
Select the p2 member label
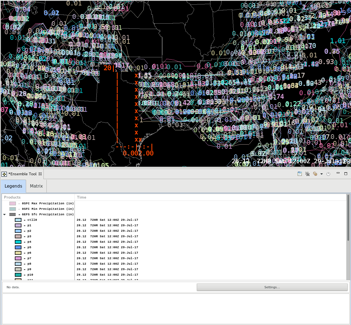29,231
